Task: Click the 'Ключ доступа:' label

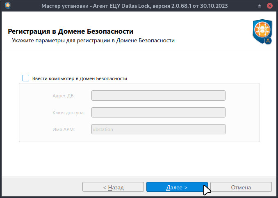Action: pyautogui.click(x=68, y=113)
